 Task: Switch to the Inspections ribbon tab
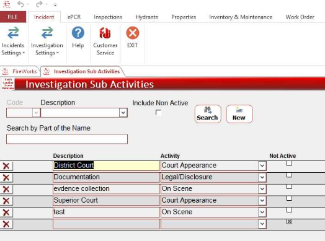pos(108,17)
